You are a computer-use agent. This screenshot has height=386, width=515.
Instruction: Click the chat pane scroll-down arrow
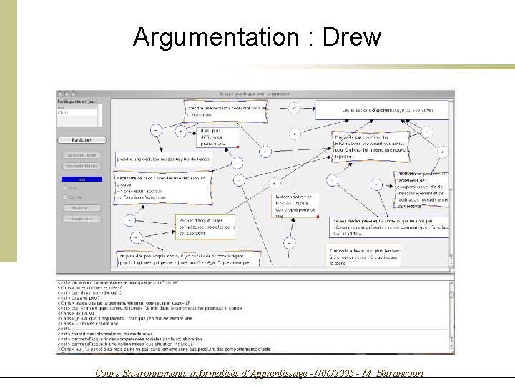[452, 346]
